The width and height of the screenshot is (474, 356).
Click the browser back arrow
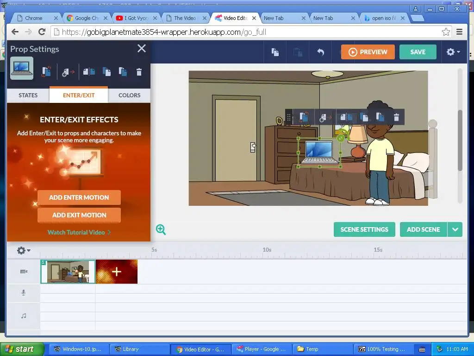15,32
